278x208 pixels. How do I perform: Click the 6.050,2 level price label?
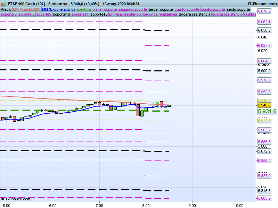tap(264, 30)
